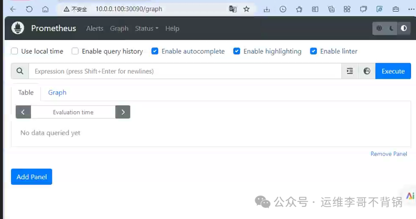Bookmark the page with the star icon

point(247,9)
